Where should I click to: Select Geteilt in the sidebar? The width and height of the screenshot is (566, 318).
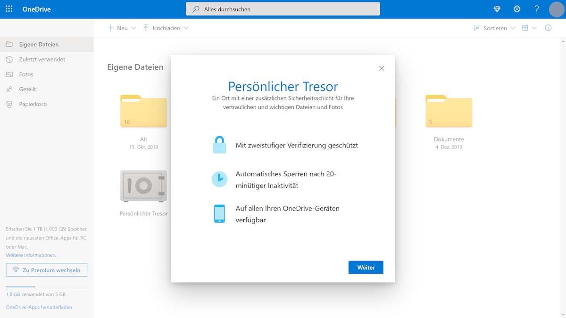tap(29, 89)
